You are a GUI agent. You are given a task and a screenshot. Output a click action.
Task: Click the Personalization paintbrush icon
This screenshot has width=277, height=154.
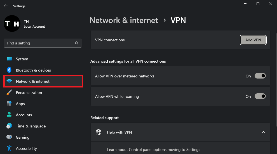[9, 93]
